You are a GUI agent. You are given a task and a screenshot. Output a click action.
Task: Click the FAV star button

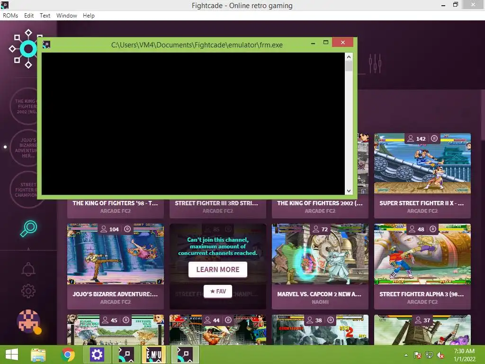pos(218,291)
